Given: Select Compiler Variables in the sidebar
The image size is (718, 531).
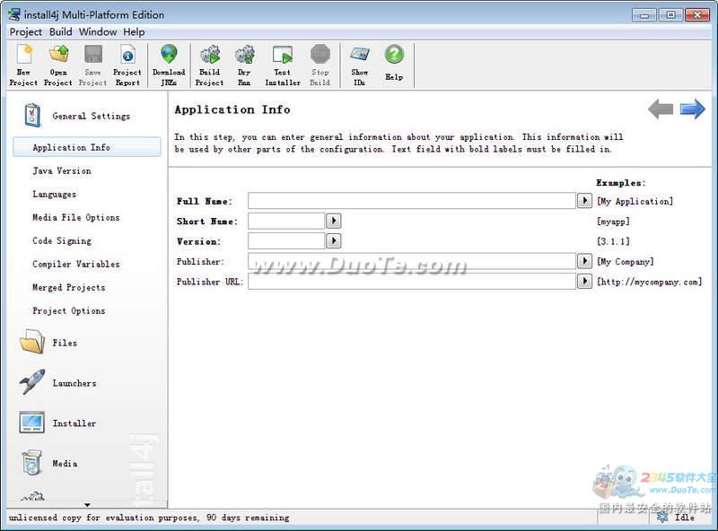Looking at the screenshot, I should pos(76,264).
